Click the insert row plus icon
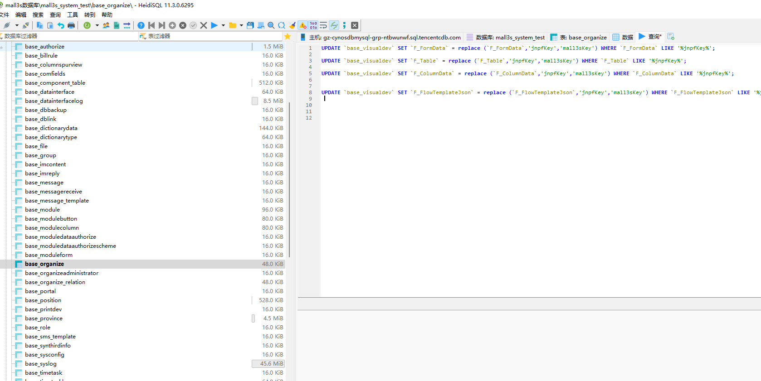 coord(172,25)
